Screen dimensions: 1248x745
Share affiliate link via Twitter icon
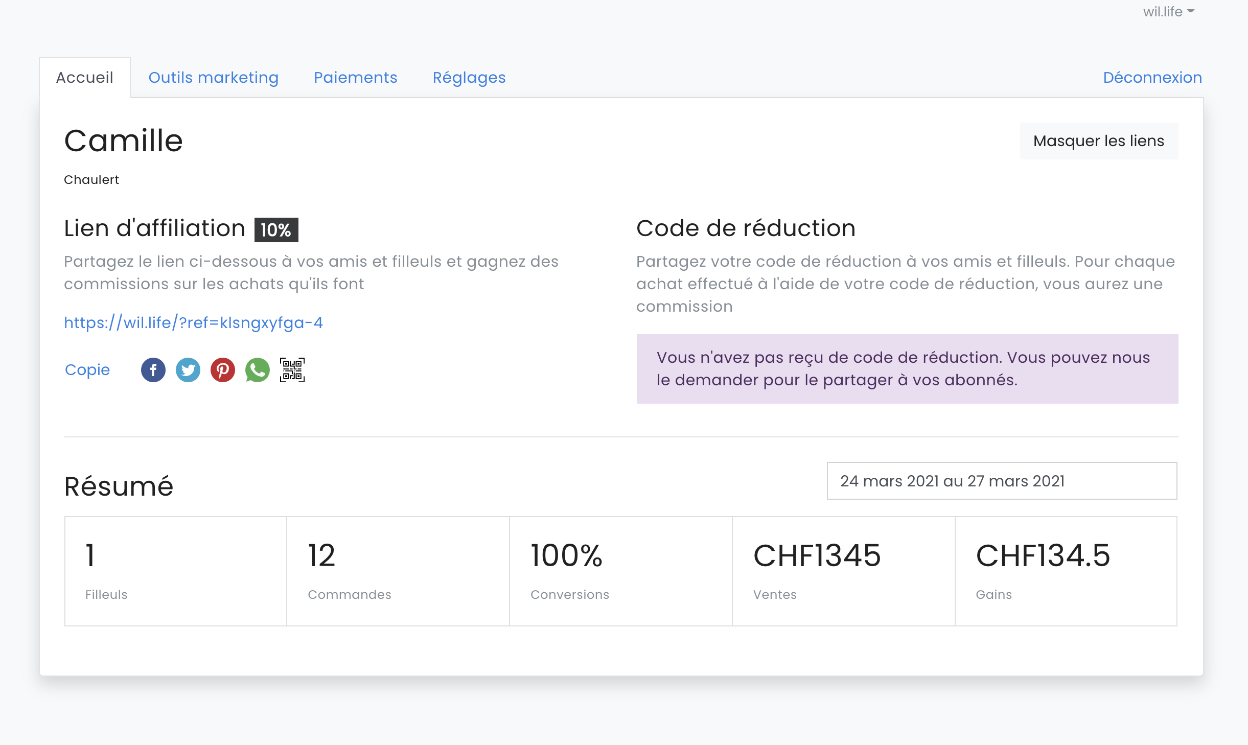(x=188, y=370)
